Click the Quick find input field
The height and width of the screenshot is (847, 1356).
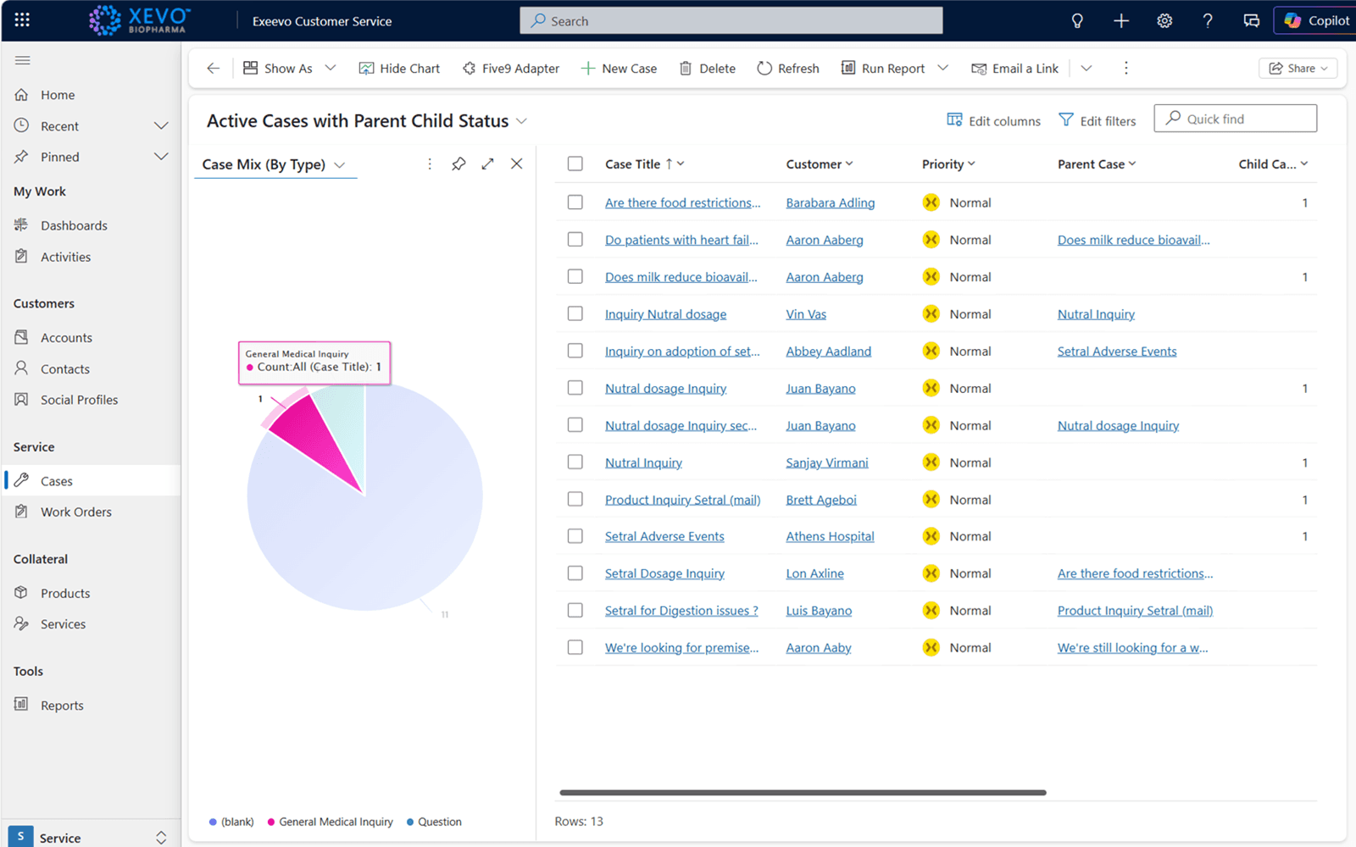pyautogui.click(x=1236, y=119)
